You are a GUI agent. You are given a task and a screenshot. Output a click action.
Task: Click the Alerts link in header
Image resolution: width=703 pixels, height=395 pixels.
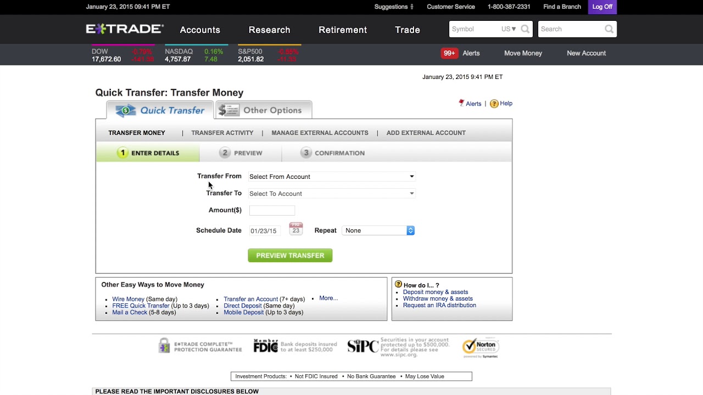click(471, 53)
